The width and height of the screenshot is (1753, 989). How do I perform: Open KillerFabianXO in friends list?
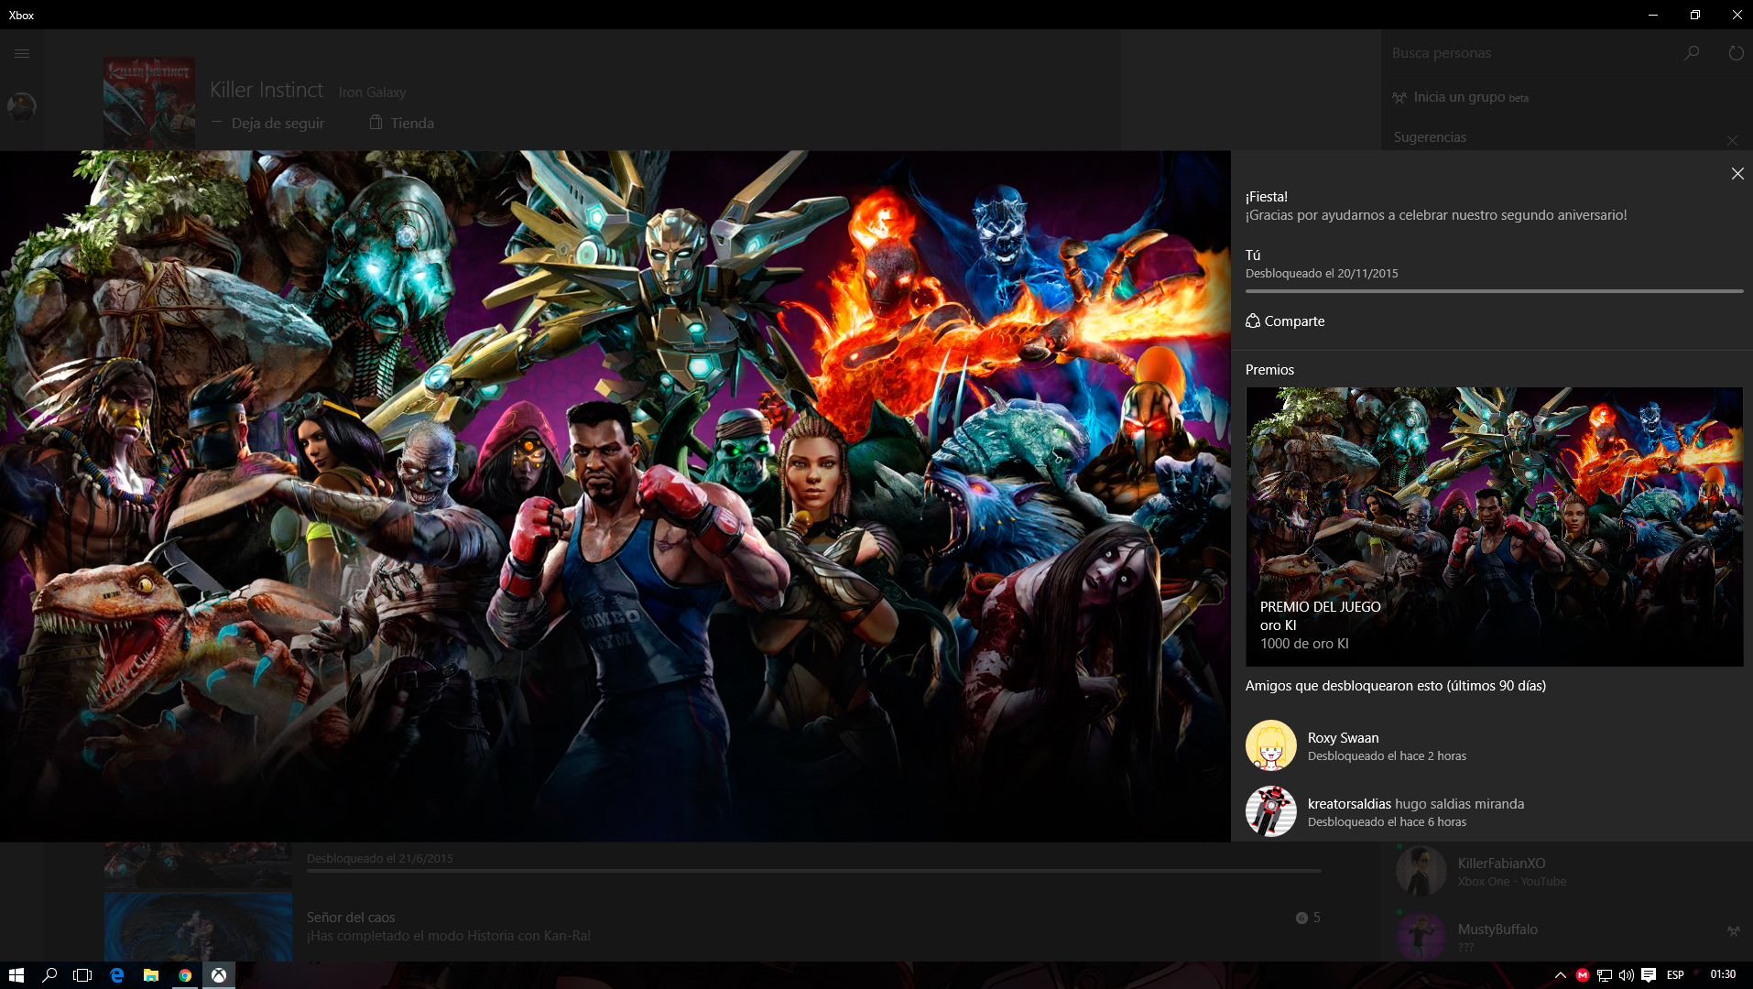1566,871
